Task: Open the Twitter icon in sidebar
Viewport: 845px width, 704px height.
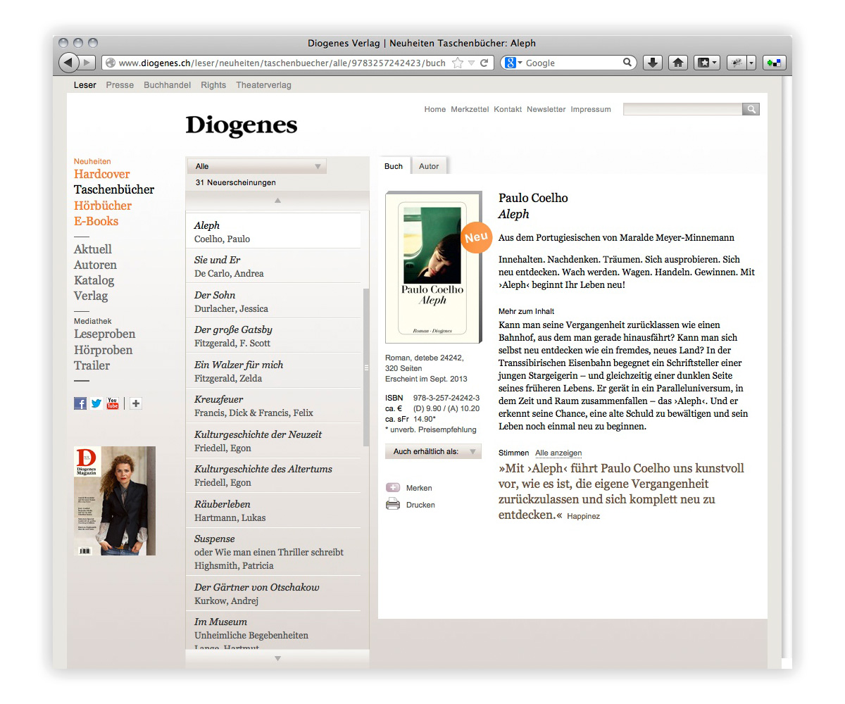Action: (96, 403)
